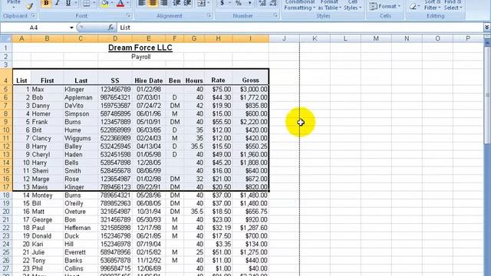Expand the Fill Color palette arrow
The image size is (491, 276).
tap(112, 3)
